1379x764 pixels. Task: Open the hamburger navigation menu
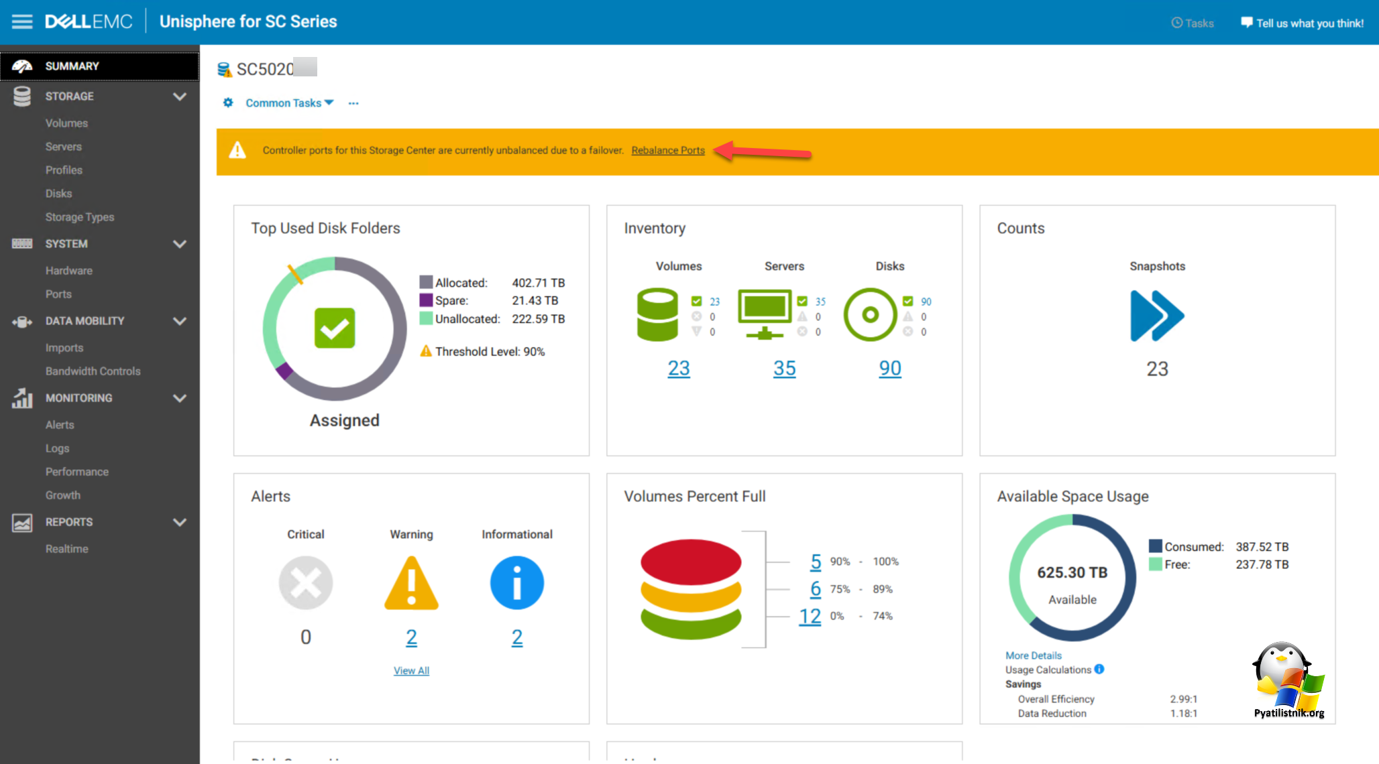(22, 22)
